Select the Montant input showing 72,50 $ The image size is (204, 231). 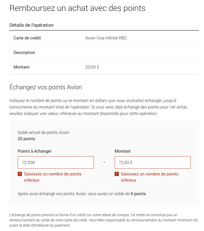click(x=152, y=162)
